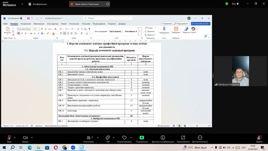Click the zoom level slider in Word status bar
The height and width of the screenshot is (151, 268).
click(197, 125)
